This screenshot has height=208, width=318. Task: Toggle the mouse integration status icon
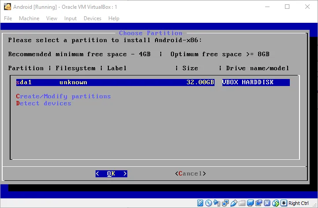pos(276,203)
